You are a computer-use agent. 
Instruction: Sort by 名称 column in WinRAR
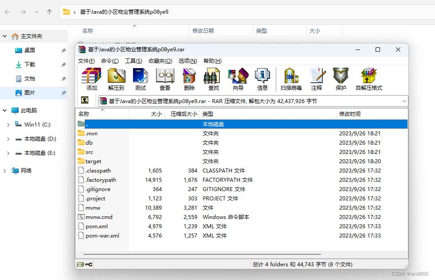coord(102,114)
